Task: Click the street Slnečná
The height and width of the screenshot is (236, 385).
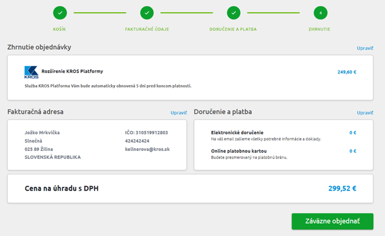Action: (34, 141)
